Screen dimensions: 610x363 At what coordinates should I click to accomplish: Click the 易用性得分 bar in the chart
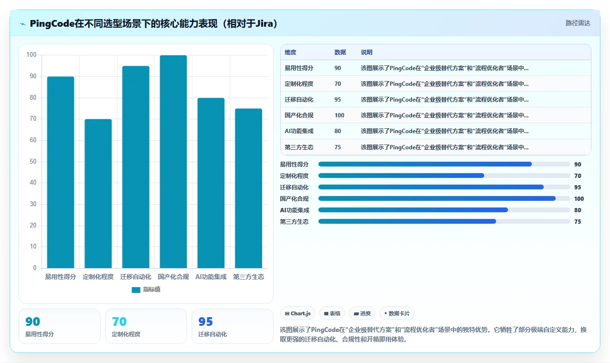(61, 172)
